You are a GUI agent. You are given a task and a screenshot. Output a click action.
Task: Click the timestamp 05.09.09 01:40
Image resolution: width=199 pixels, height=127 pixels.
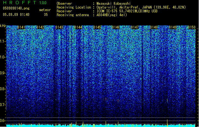[16, 15]
